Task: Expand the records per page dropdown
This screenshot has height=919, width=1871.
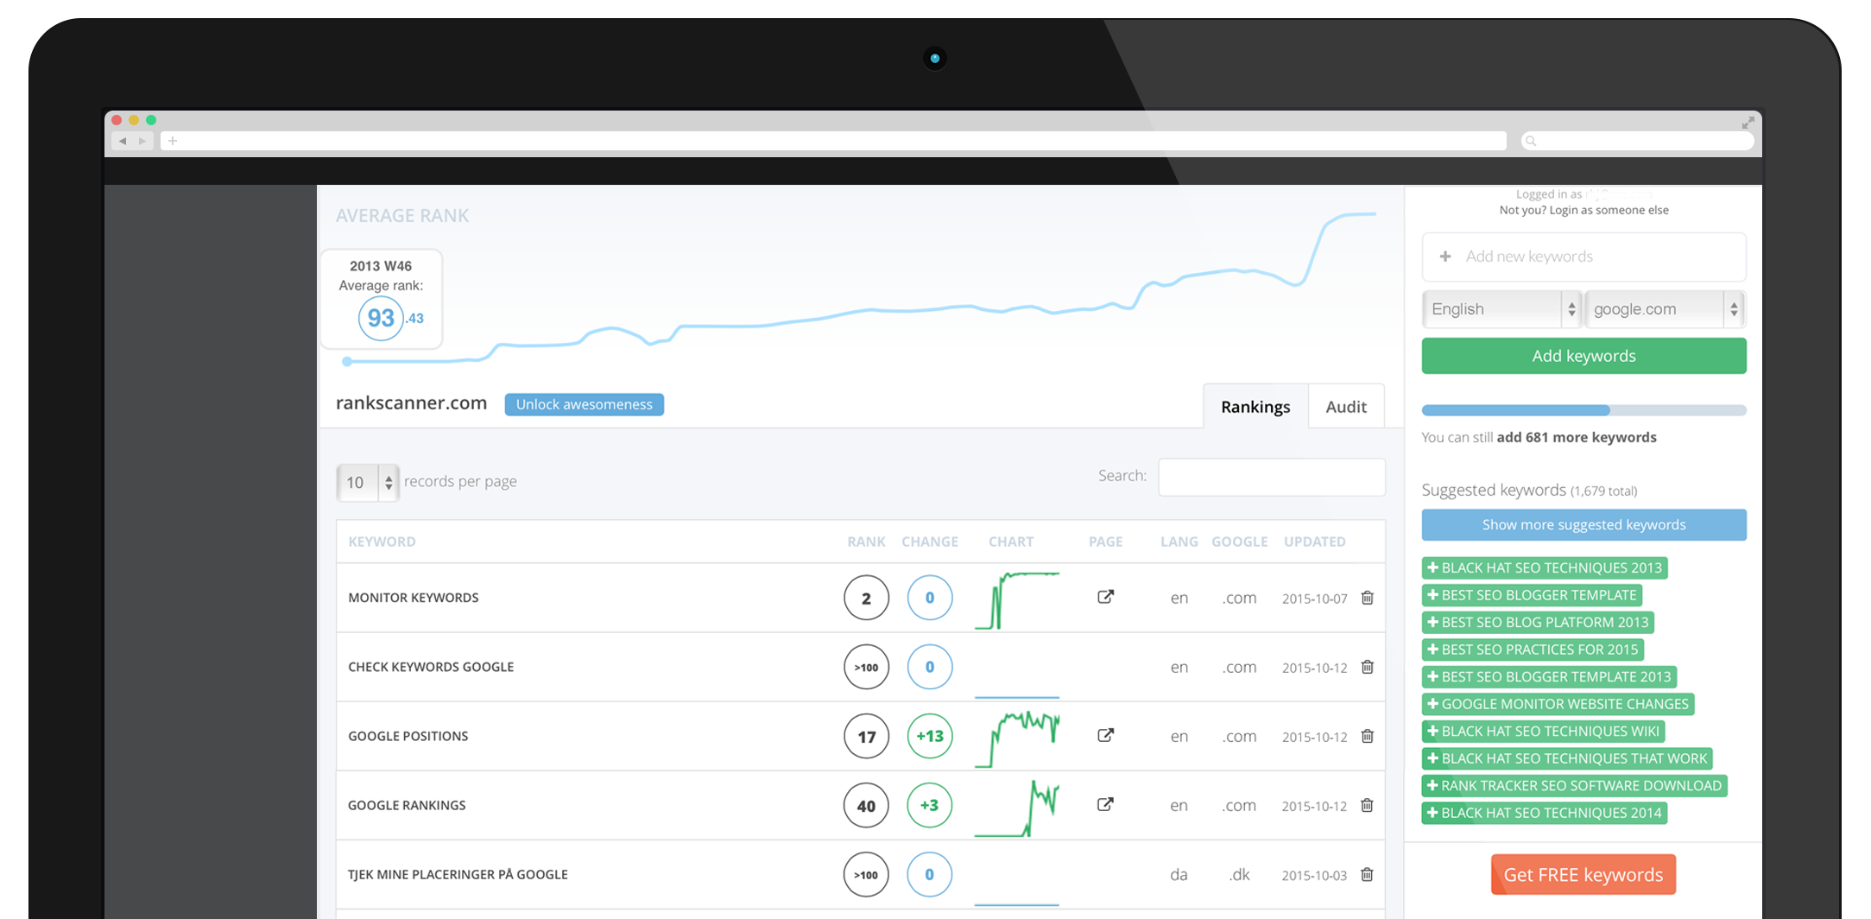Action: 368,482
